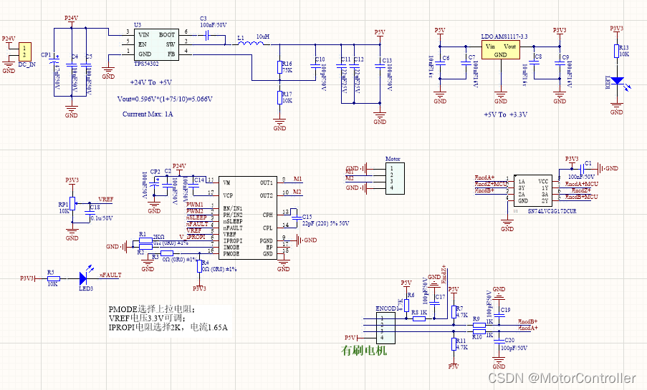Image resolution: width=647 pixels, height=390 pixels.
Task: Select capacitor C3 on the BOOT pin
Action: [208, 35]
